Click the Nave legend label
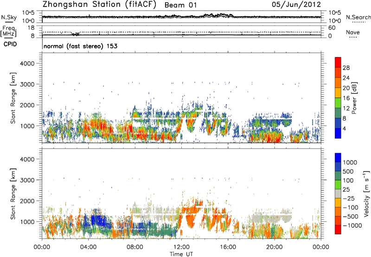The height and width of the screenshot is (257, 371). coord(353,32)
